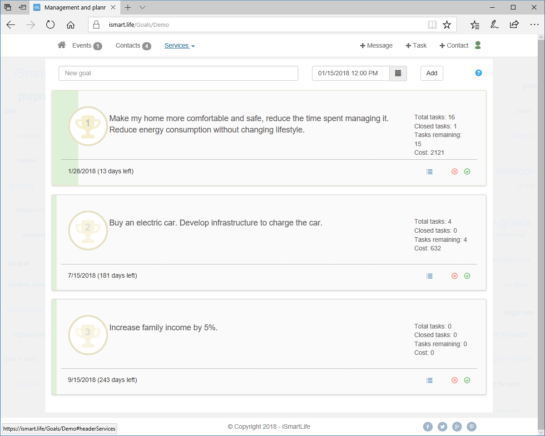Select the 7/15/2018 (181 days left) date
Screen dimensions: 545x436
(x=103, y=275)
